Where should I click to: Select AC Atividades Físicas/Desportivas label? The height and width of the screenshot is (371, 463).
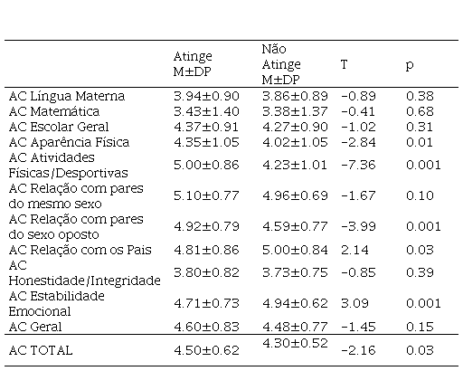pos(68,166)
